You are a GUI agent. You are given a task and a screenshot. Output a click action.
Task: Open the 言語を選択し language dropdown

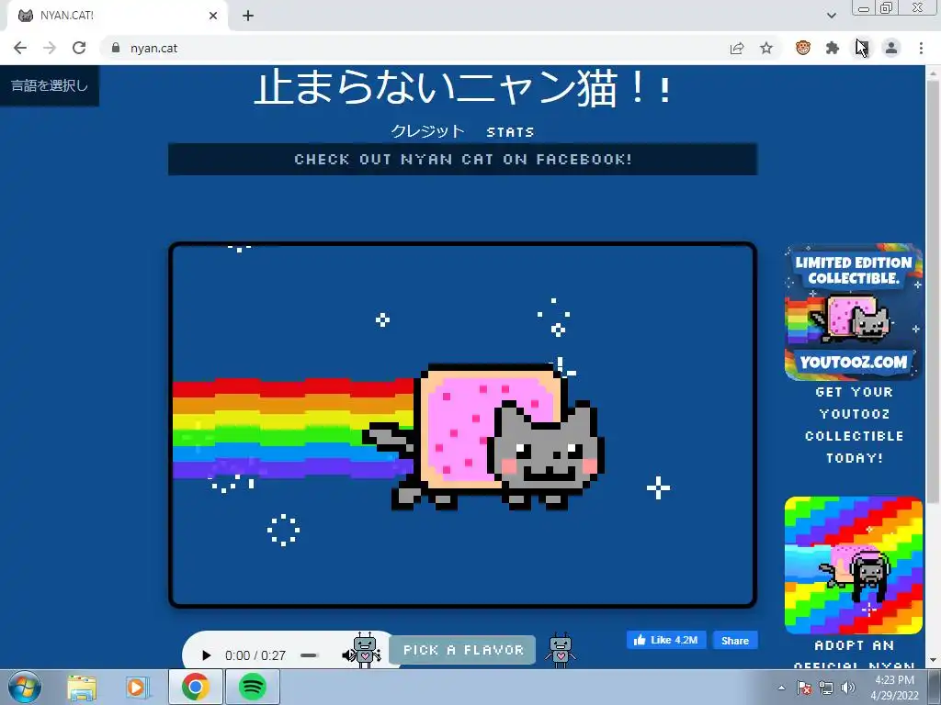[50, 85]
